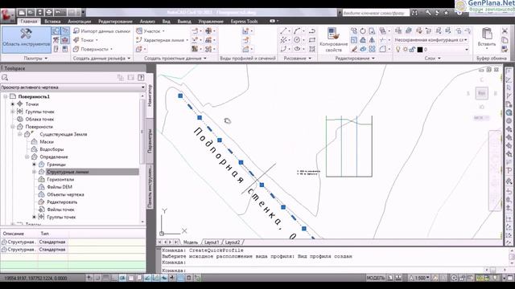Click the favorites star icon in InfoCenter
Image resolution: width=515 pixels, height=289 pixels.
click(446, 13)
